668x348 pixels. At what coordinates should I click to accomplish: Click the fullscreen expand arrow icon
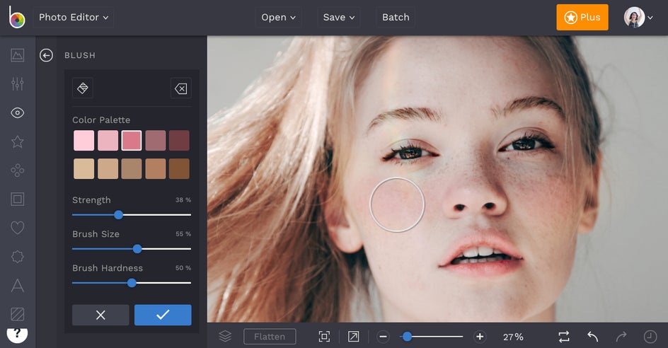click(x=354, y=337)
